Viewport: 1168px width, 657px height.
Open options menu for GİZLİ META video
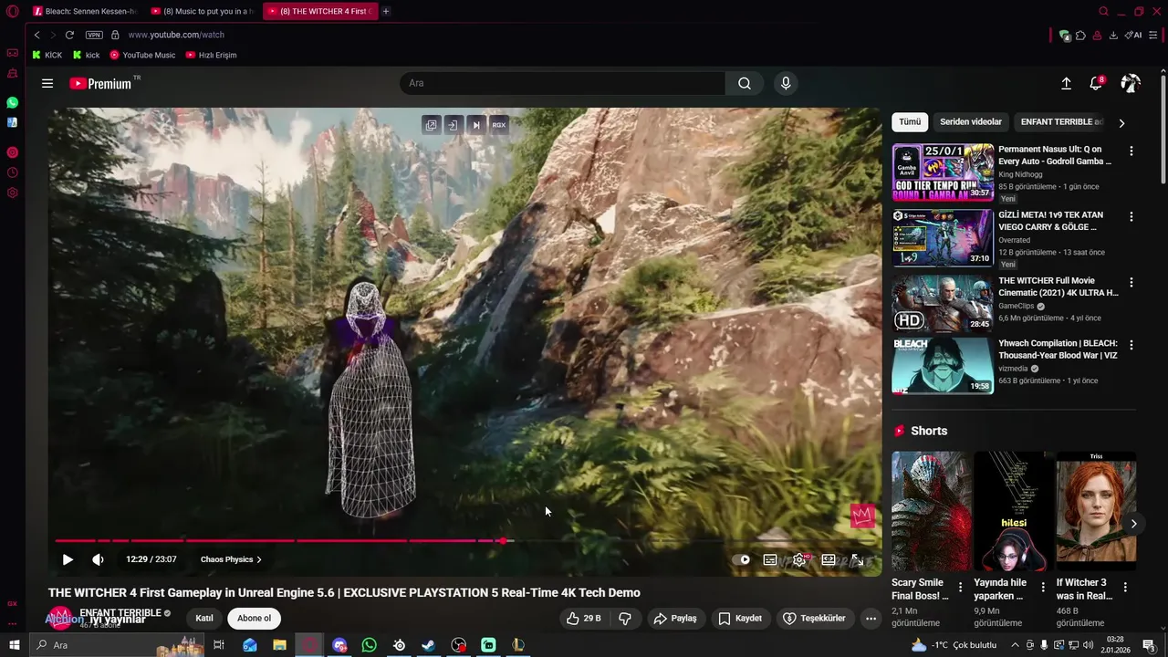1131,217
